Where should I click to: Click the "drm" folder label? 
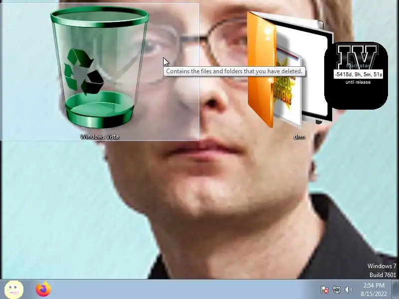coord(299,137)
